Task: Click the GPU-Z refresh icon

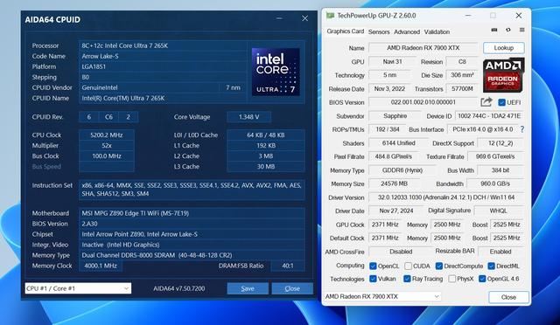Action: pos(508,30)
